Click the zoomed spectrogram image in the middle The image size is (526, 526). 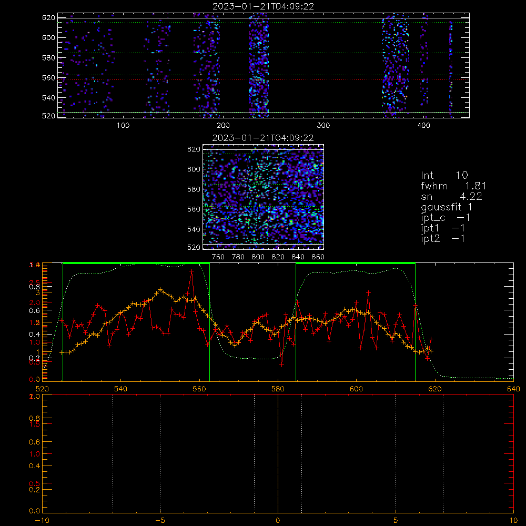coord(264,197)
